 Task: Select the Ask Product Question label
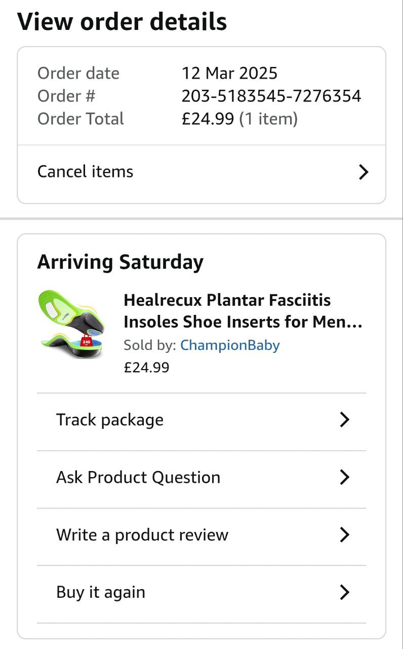point(138,477)
